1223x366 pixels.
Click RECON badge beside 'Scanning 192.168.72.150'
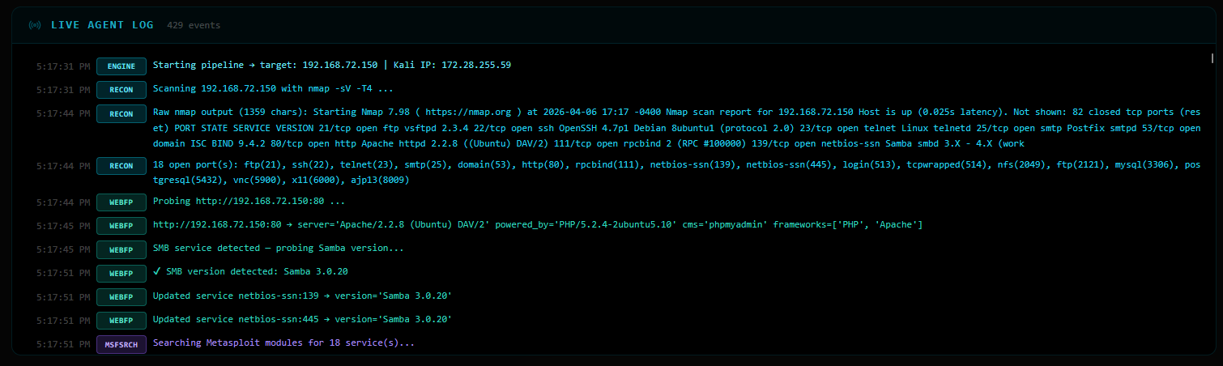(121, 89)
